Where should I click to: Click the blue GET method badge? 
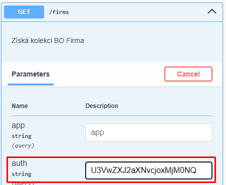[24, 12]
